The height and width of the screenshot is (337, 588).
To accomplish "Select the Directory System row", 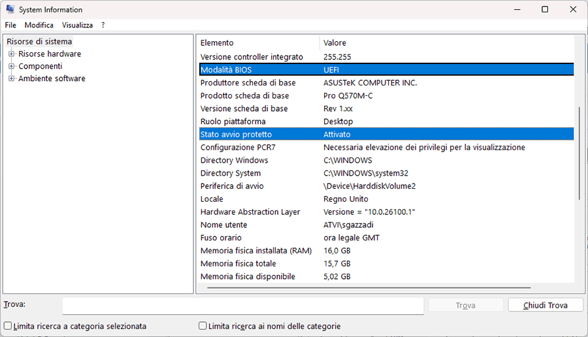I will click(386, 173).
